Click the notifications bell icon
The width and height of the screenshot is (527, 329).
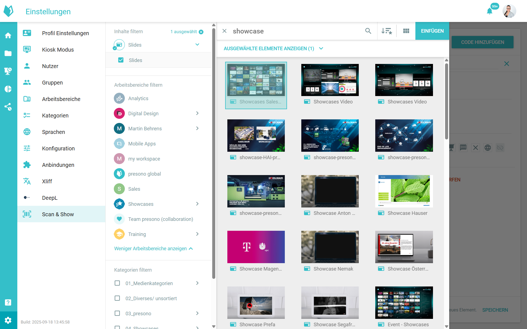[490, 11]
